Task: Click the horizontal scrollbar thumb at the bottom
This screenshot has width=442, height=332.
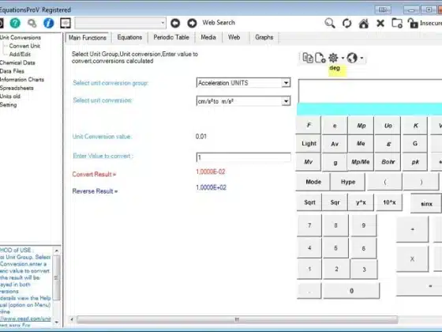Action: [x=237, y=319]
